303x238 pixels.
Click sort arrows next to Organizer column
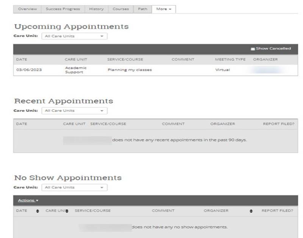click(x=251, y=211)
